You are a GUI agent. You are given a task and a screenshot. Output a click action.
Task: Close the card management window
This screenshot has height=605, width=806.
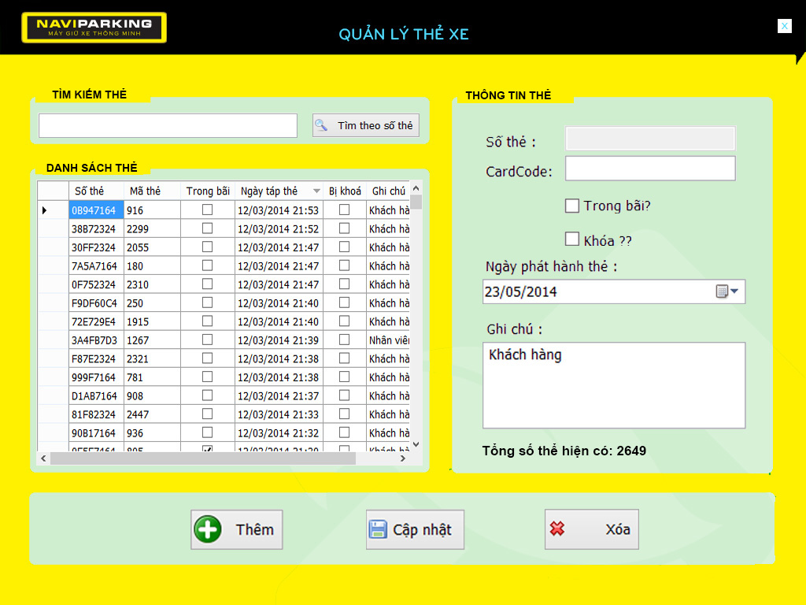coord(784,26)
